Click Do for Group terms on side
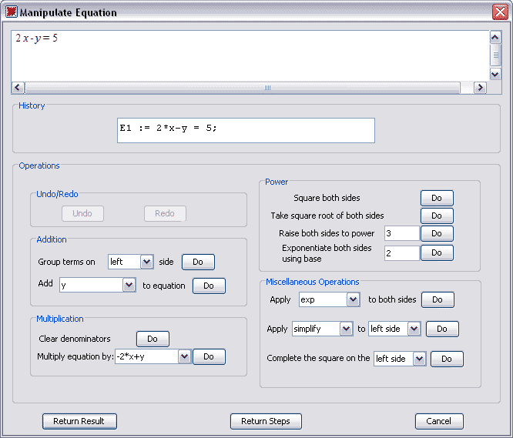 (x=198, y=262)
